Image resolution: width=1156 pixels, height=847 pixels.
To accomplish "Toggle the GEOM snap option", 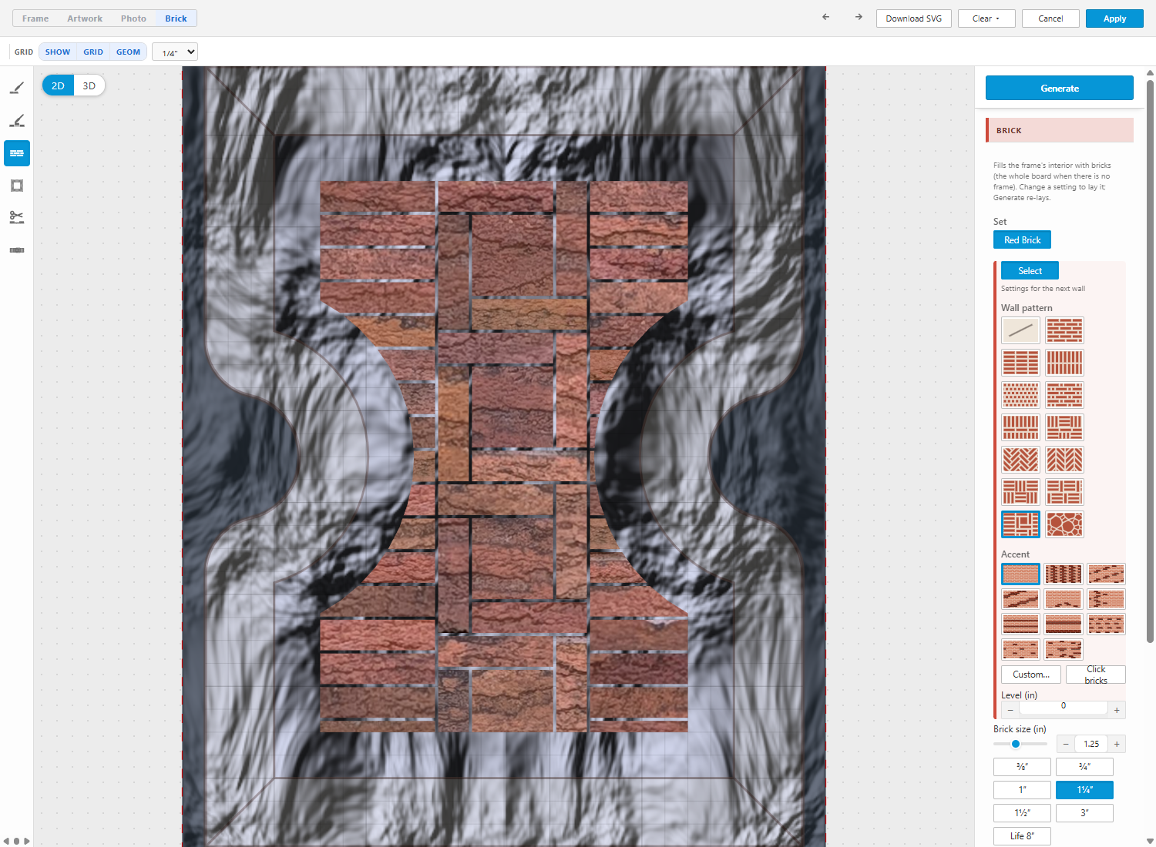I will pyautogui.click(x=129, y=52).
